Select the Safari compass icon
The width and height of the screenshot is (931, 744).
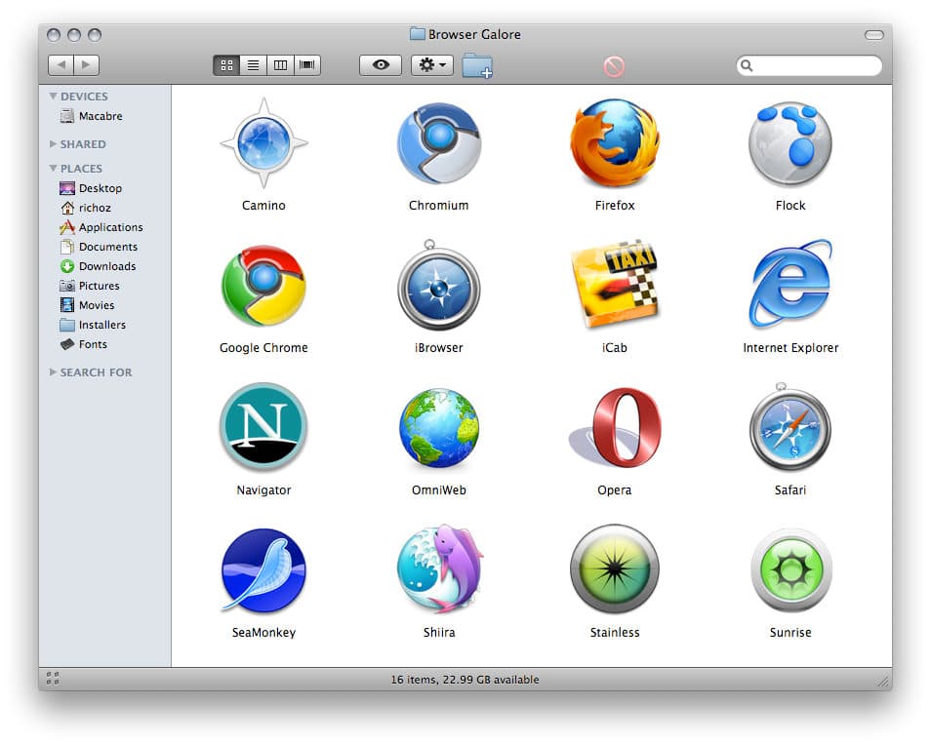coord(789,428)
